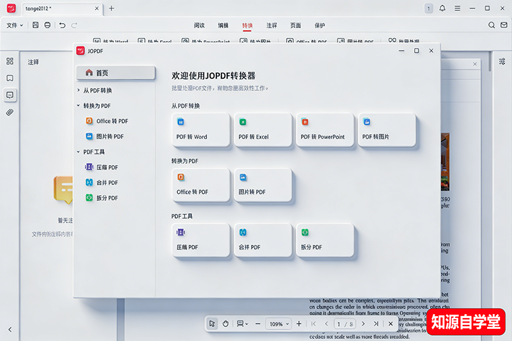Switch to the 保护 tab
512x341 pixels.
(319, 25)
